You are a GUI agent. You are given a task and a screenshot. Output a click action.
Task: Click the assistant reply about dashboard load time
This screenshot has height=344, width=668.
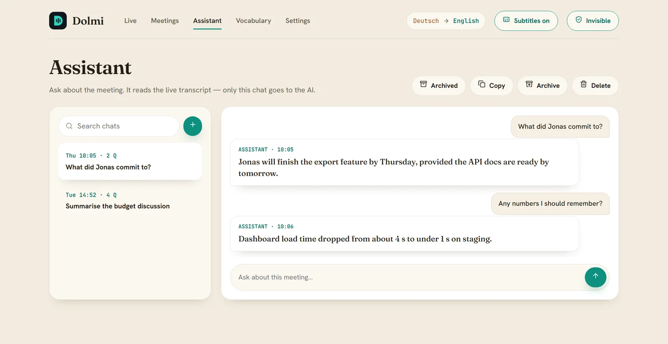pos(404,233)
